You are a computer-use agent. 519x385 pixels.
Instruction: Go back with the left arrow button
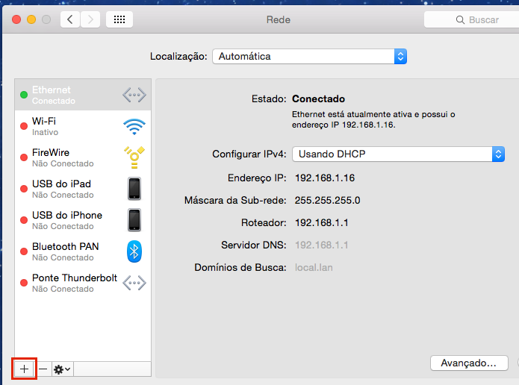pos(70,19)
